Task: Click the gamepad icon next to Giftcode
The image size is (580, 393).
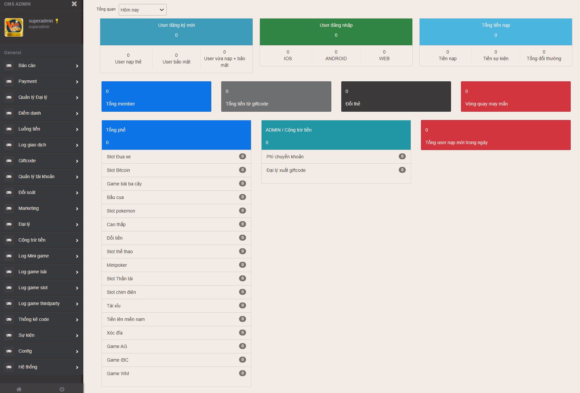Action: pos(9,161)
